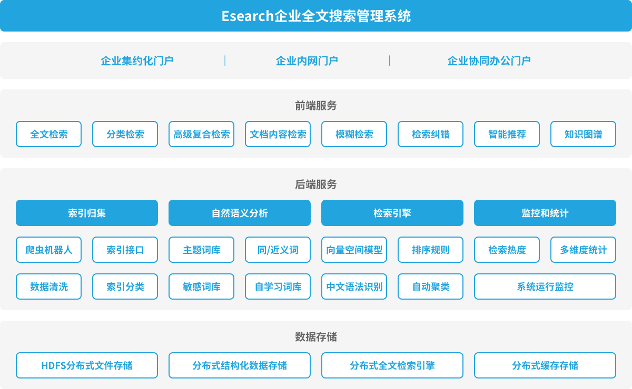
Task: Click the 全文检索 box
Action: pyautogui.click(x=48, y=134)
